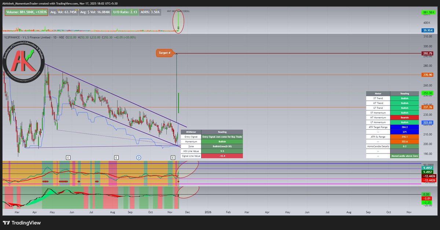Open the 1D timeframe selector in the legend
The image size is (440, 230).
tap(54, 37)
